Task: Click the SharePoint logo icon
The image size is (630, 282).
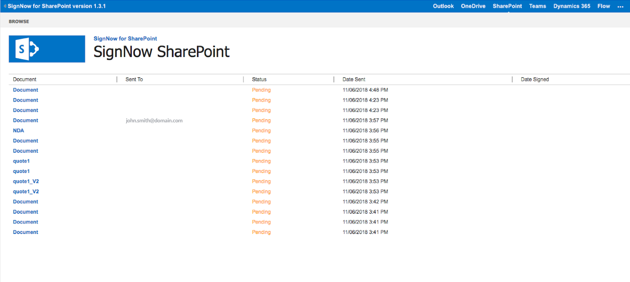Action: tap(46, 49)
